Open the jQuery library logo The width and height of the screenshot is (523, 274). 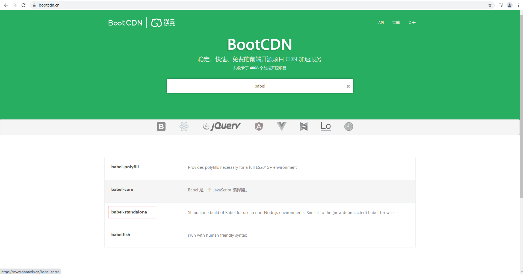(222, 126)
